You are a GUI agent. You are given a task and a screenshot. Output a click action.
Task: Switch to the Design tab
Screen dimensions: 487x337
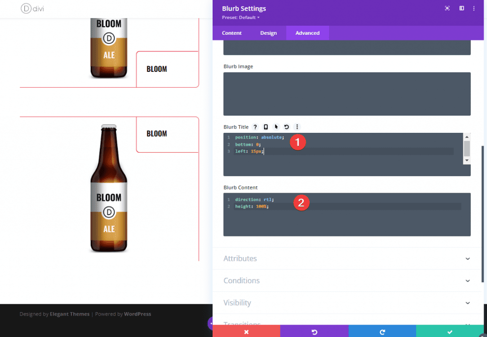(268, 33)
